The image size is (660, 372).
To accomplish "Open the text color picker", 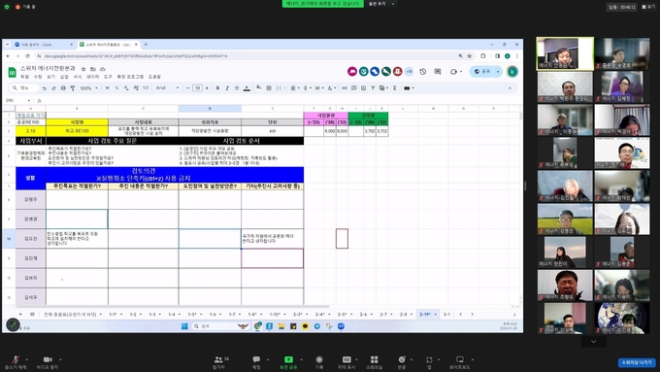I will [247, 88].
